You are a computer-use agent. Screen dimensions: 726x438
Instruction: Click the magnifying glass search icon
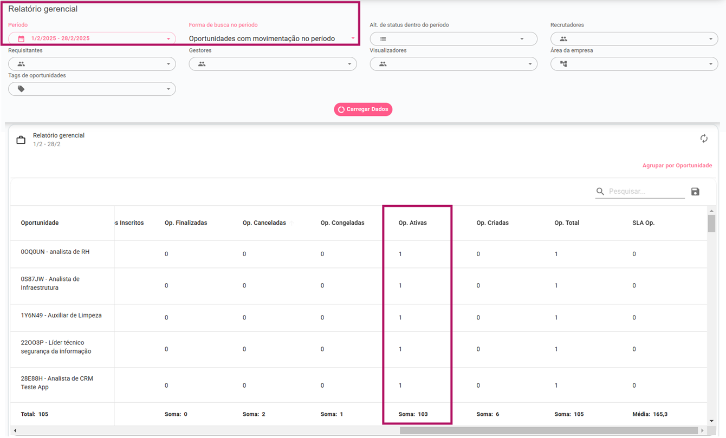pos(600,192)
